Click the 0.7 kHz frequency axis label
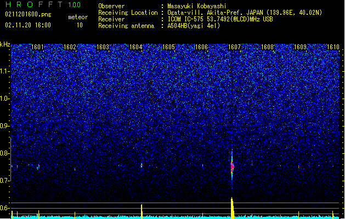The width and height of the screenshot is (345, 219). [x=5, y=181]
